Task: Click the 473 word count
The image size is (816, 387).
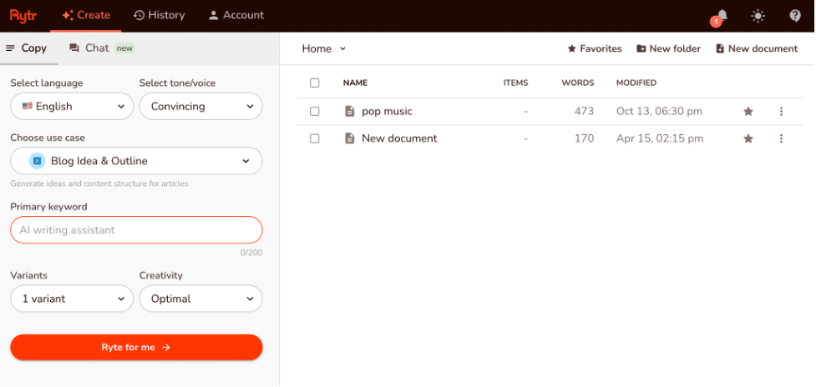Action: coord(584,111)
